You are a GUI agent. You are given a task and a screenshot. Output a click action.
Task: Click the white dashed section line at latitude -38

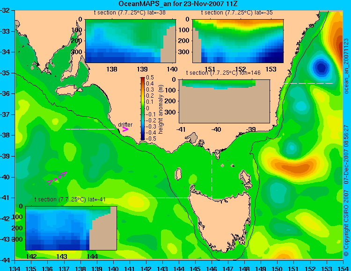(90, 129)
